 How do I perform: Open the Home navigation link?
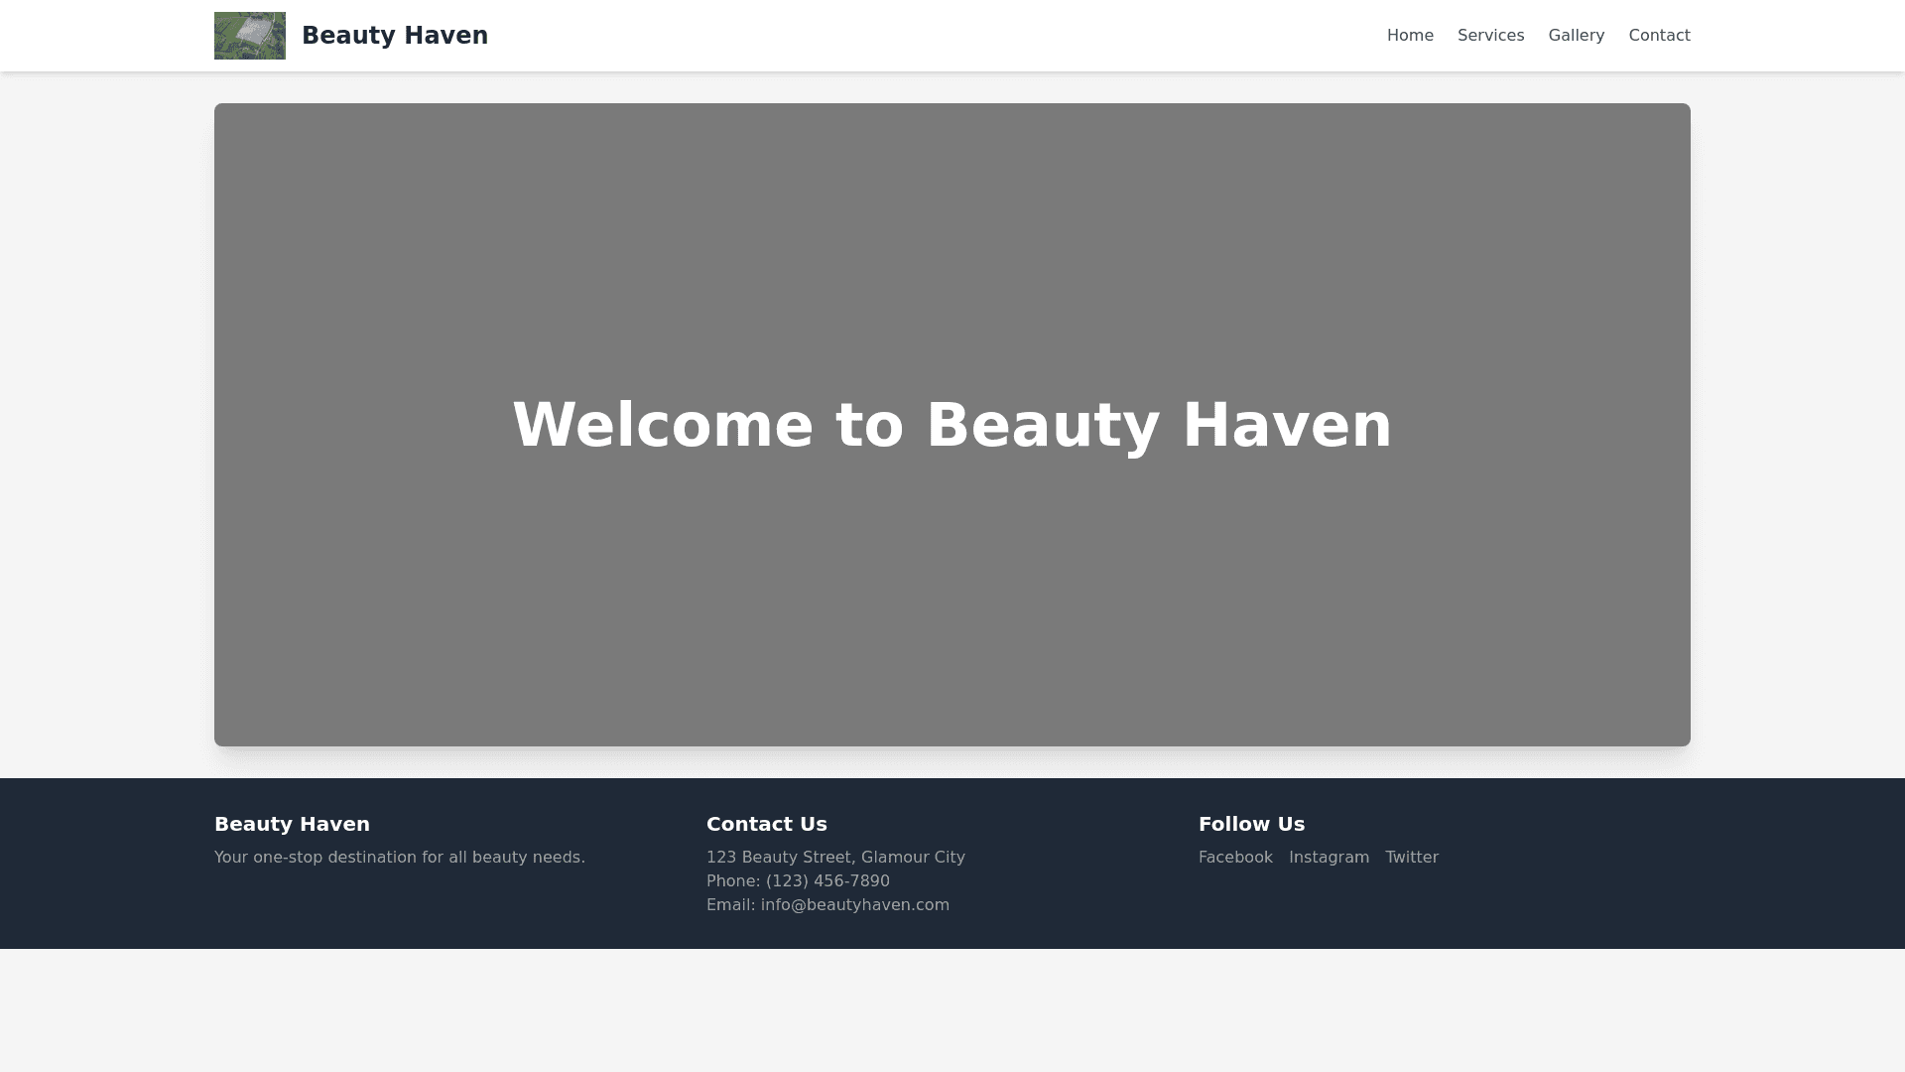(1410, 36)
